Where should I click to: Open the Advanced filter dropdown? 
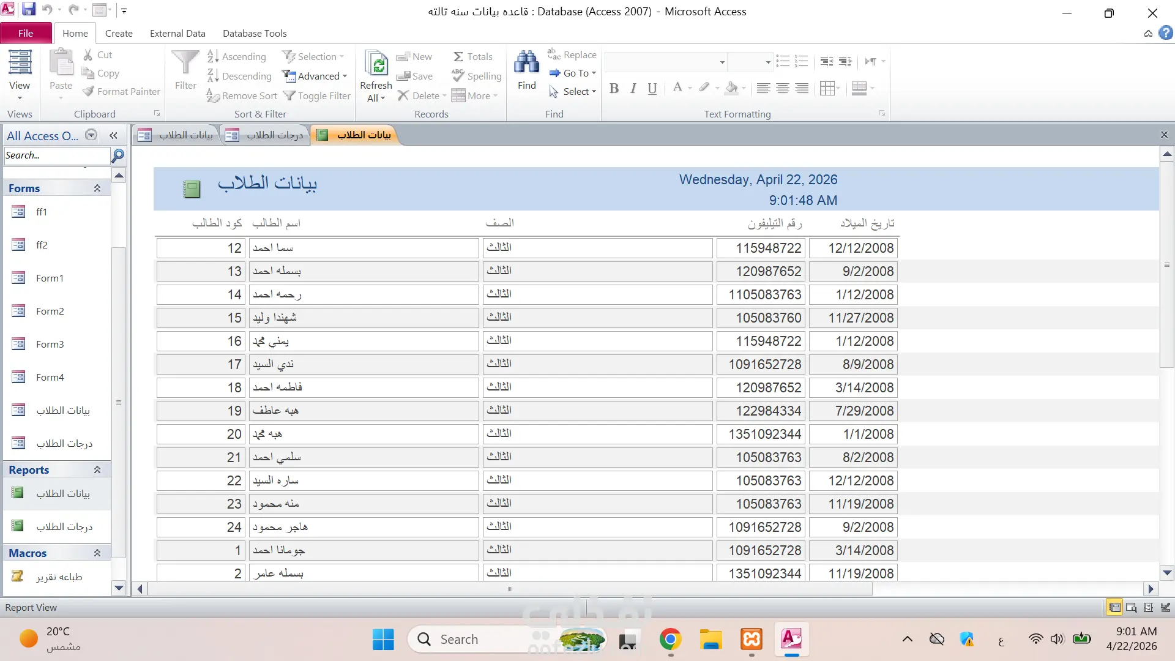tap(315, 76)
